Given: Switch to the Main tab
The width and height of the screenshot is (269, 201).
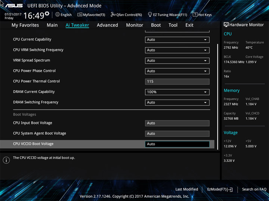Looking at the screenshot, I should coord(52,25).
